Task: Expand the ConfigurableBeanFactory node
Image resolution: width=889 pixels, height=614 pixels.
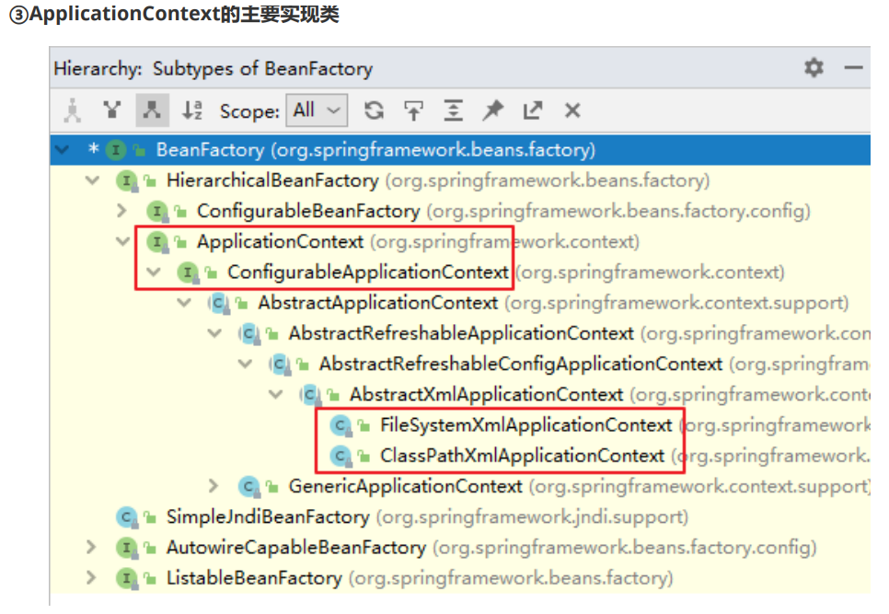Action: click(x=121, y=211)
